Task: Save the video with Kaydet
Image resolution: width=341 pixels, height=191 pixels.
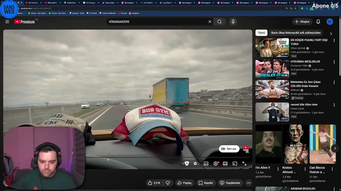Action: 206,183
